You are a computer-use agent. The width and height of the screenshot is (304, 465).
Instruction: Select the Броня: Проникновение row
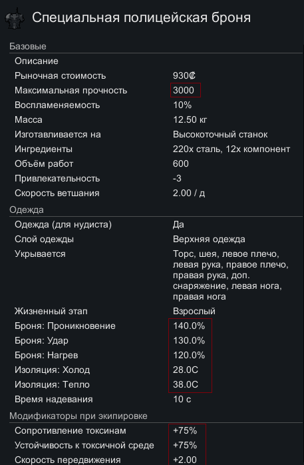point(156,326)
